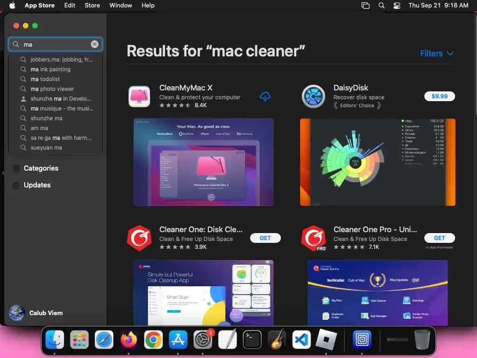Launch Firefox from the Dock
Image resolution: width=477 pixels, height=358 pixels.
pyautogui.click(x=129, y=339)
